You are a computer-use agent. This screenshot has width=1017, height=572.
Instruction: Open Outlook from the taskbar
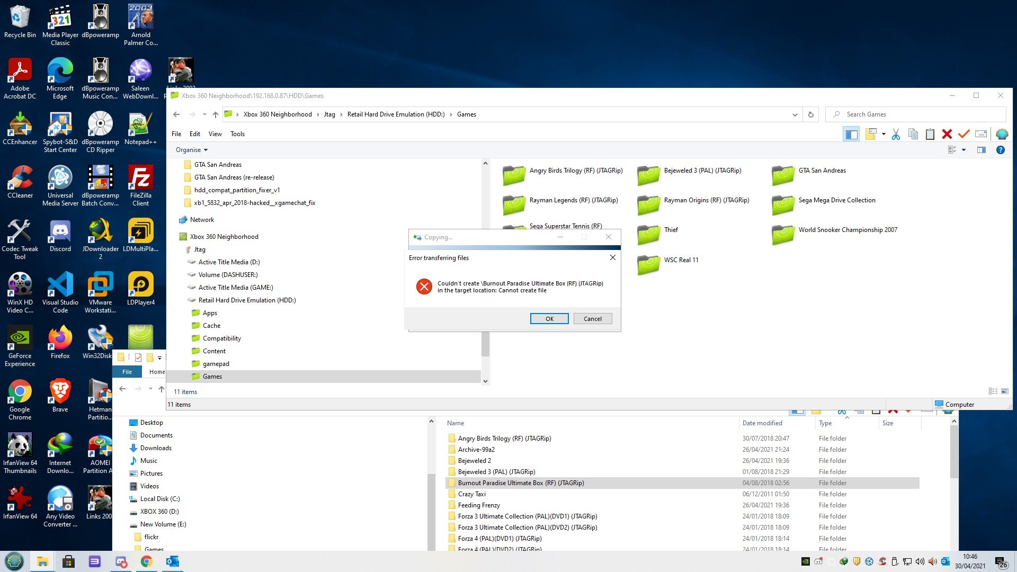coord(172,562)
